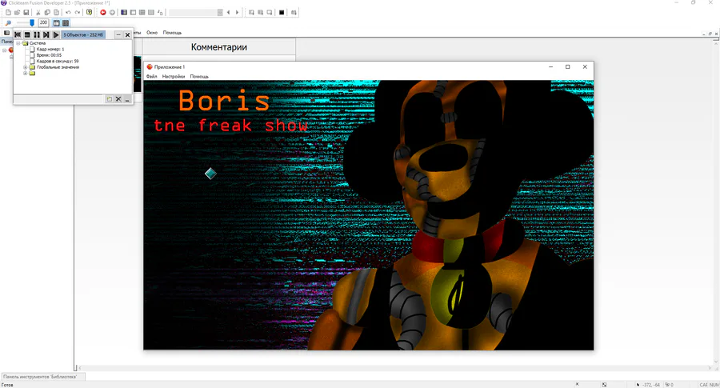Click the add-item icon at debugger bottom
Screen dimensions: 720x388
(110, 99)
